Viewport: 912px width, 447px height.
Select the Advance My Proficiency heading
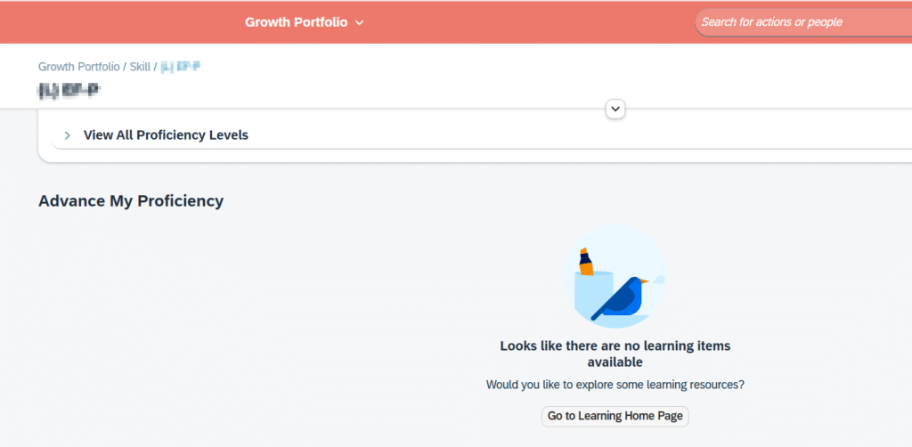click(x=131, y=200)
